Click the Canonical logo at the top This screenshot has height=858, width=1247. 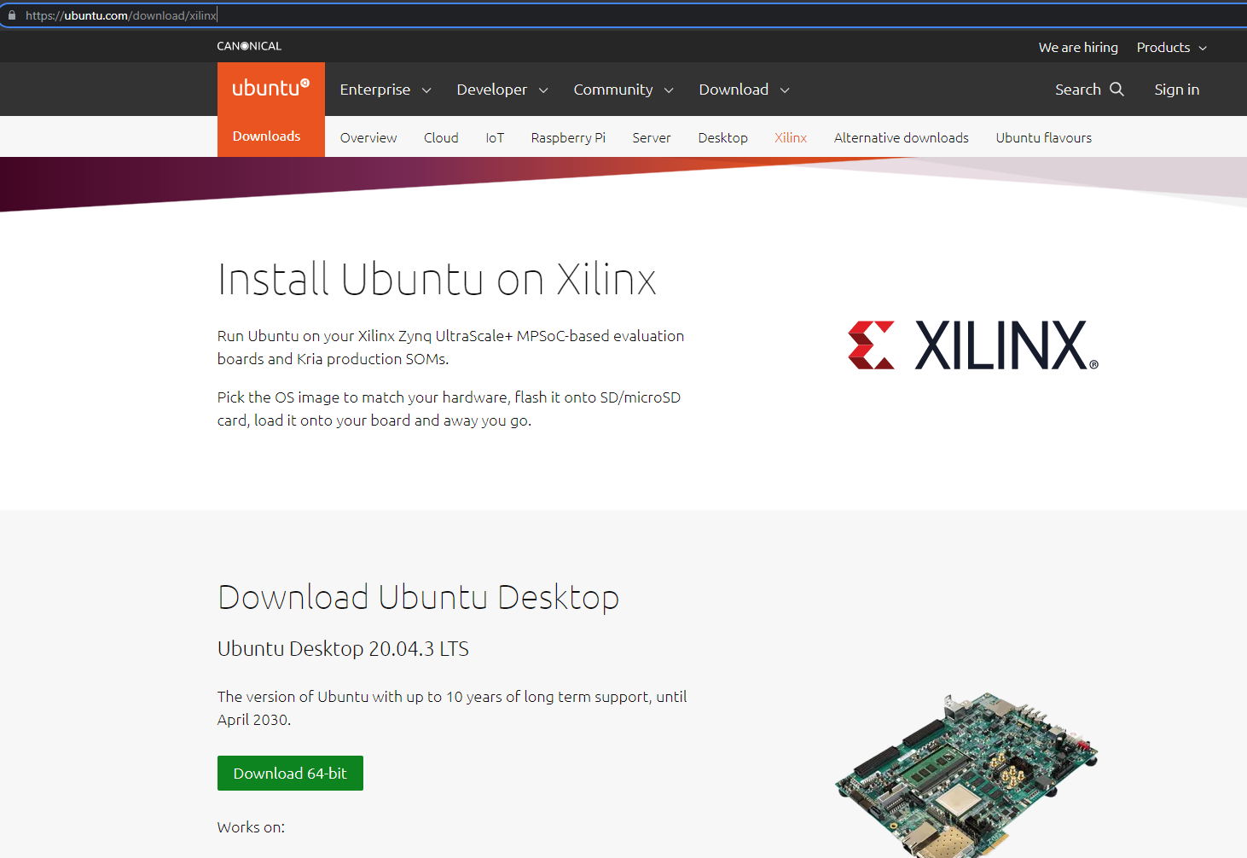[x=249, y=46]
